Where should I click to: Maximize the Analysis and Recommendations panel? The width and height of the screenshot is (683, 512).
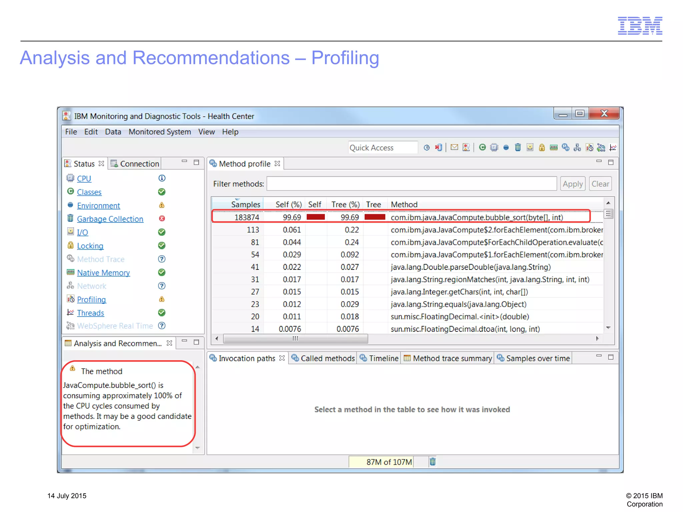pos(196,342)
